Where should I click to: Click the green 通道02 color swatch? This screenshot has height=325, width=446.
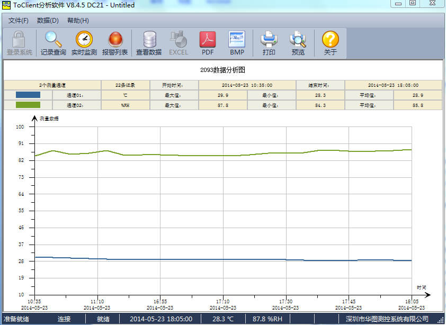(28, 105)
